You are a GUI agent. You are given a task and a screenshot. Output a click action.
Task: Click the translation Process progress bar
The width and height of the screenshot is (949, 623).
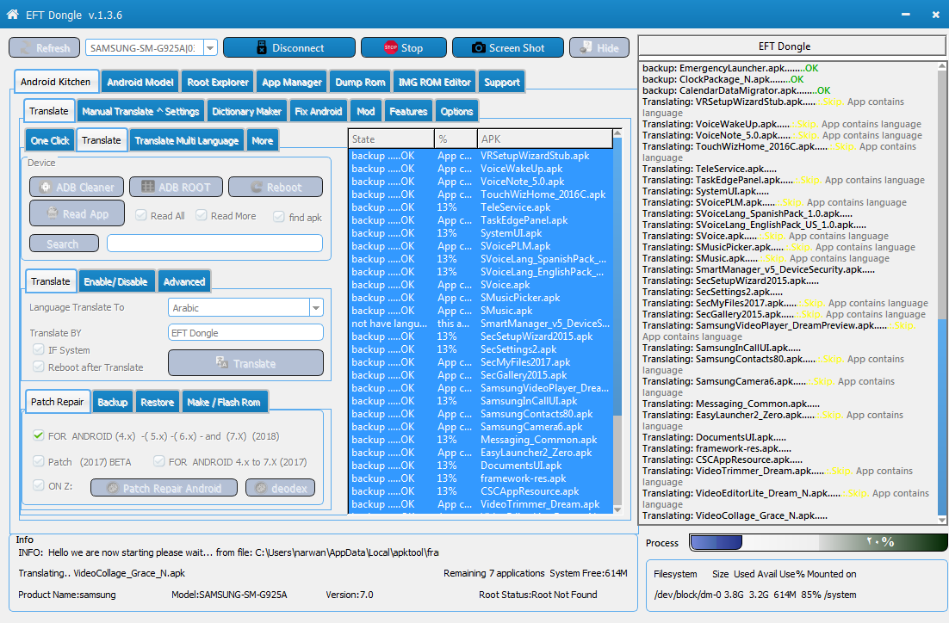point(817,543)
